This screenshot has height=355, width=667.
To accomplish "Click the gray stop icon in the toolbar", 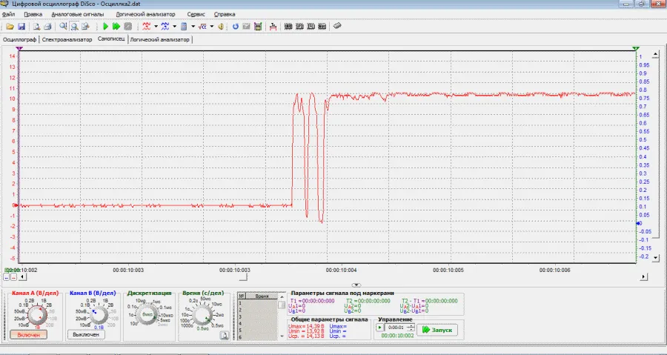I will pos(127,27).
